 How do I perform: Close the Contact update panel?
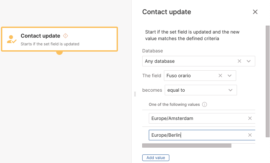pyautogui.click(x=255, y=12)
